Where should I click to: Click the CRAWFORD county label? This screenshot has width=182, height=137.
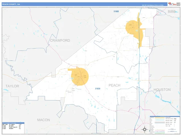point(60,41)
